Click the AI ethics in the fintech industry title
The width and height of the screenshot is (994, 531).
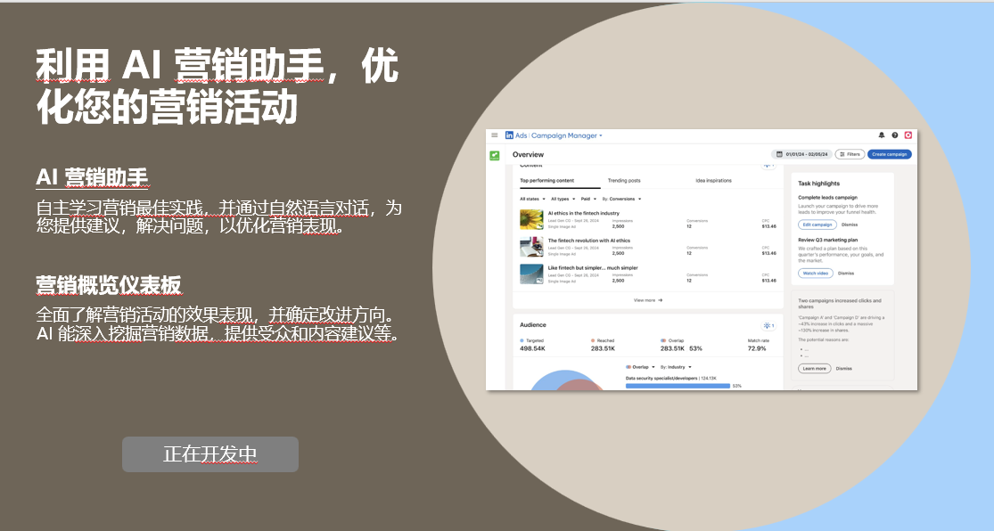coord(583,213)
